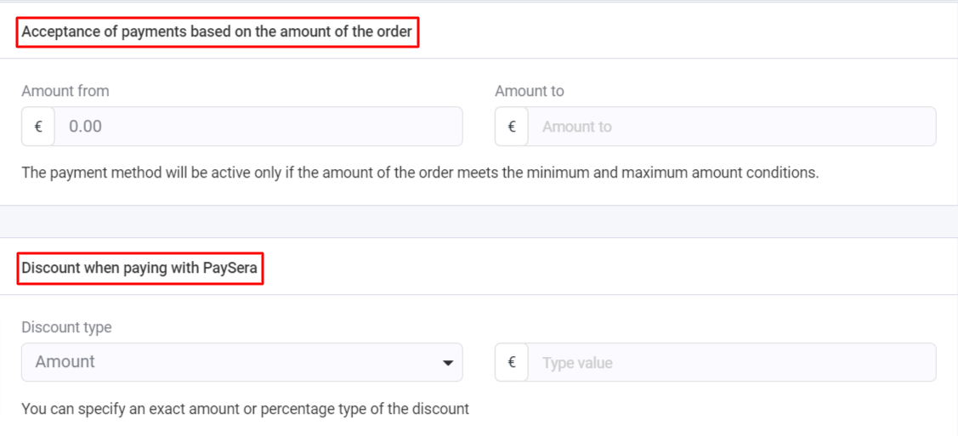
Task: Click the gray divider between the sections
Action: pyautogui.click(x=479, y=221)
